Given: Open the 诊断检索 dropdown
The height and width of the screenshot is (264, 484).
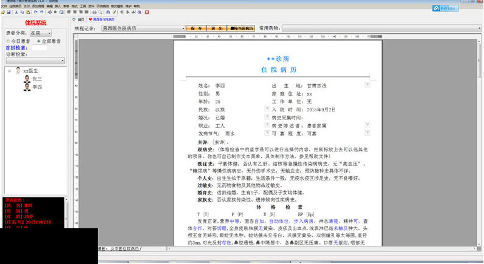Looking at the screenshot, I should [35, 61].
